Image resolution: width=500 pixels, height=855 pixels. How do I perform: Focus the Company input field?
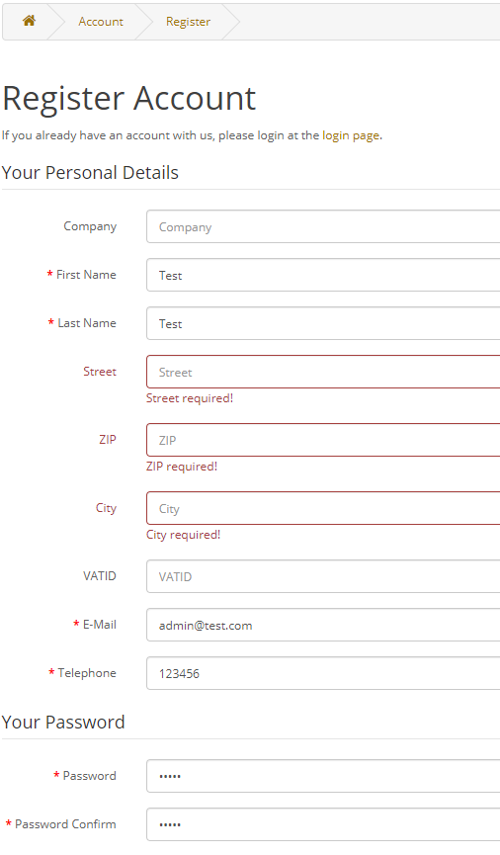(323, 226)
